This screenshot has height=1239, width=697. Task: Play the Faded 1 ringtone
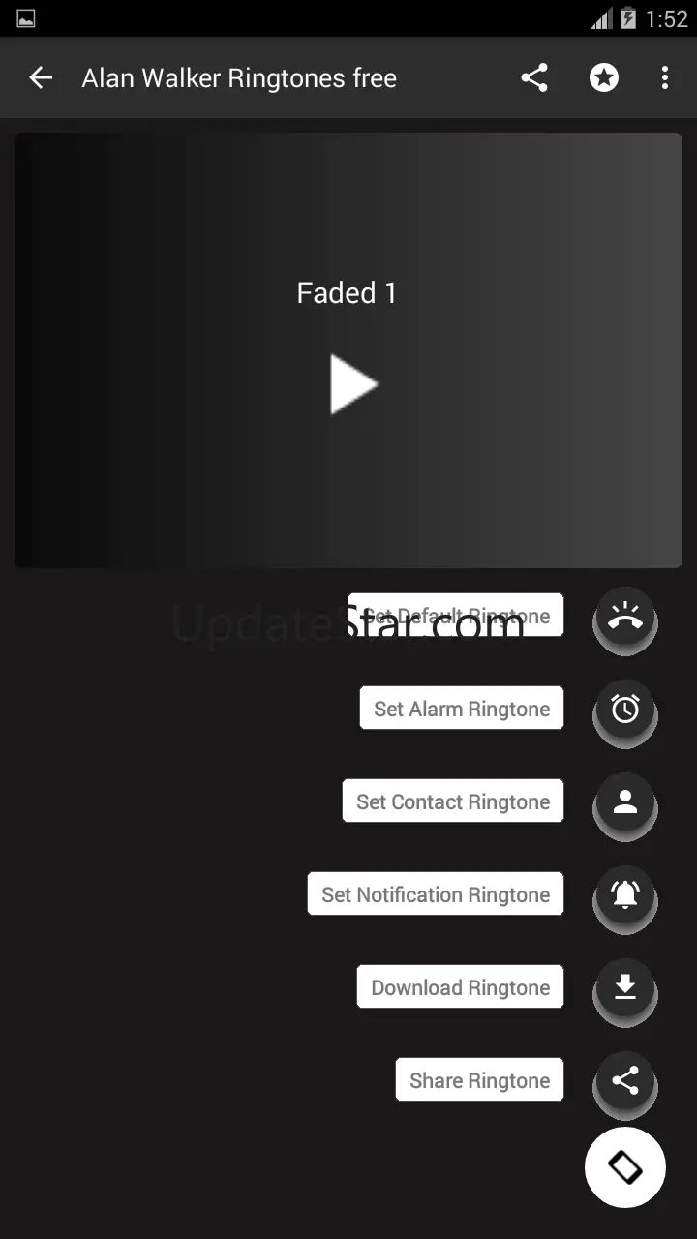tap(353, 384)
